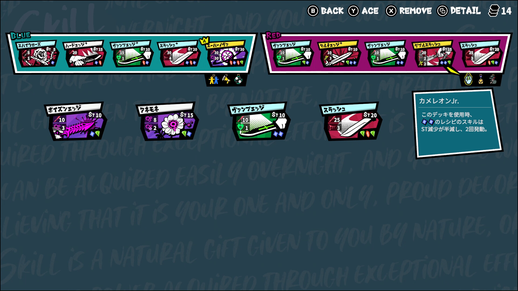
Task: Select the soccer ball charm in Blue deck
Action: click(x=238, y=79)
